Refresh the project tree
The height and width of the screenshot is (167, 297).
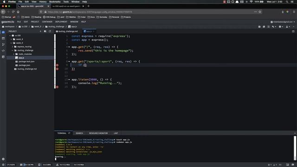point(50,31)
